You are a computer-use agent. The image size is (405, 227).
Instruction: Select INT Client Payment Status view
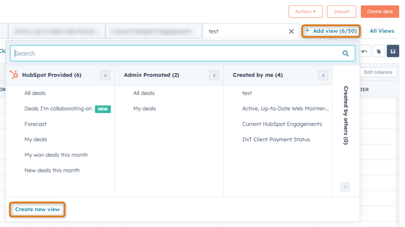coord(276,140)
